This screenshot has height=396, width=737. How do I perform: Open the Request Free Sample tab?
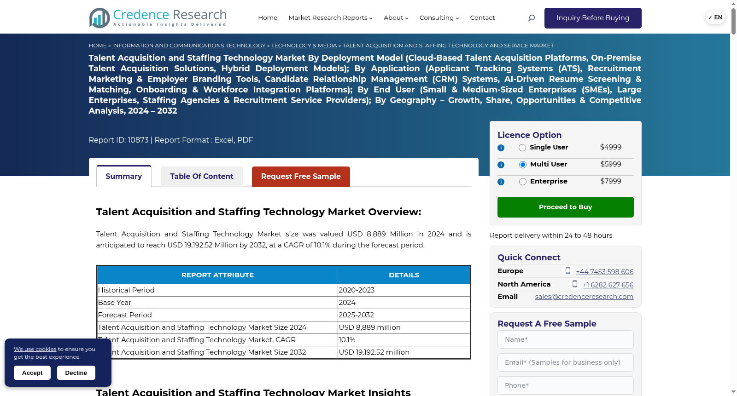click(301, 177)
